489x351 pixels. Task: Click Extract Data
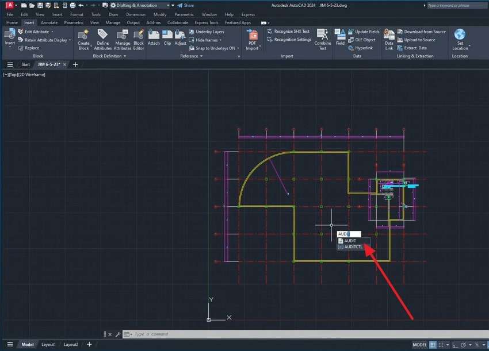pos(412,48)
